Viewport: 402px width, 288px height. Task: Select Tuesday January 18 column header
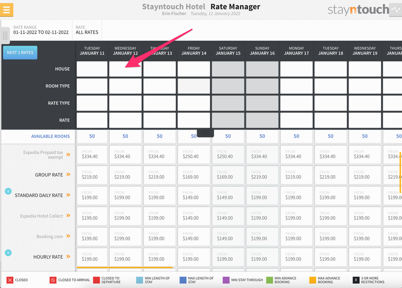click(x=331, y=51)
